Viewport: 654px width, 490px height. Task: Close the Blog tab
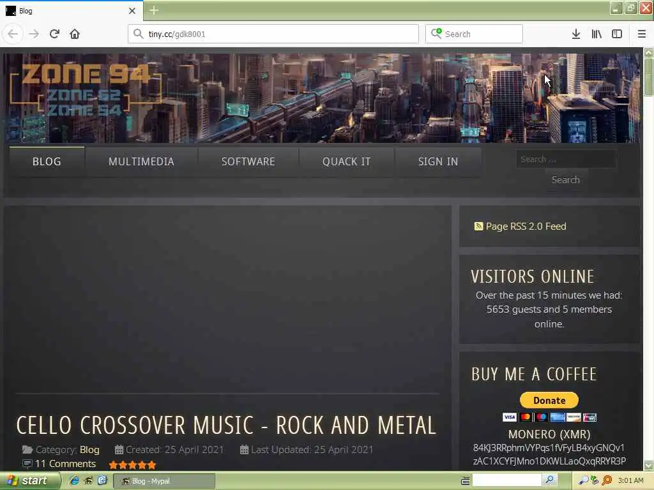click(132, 11)
